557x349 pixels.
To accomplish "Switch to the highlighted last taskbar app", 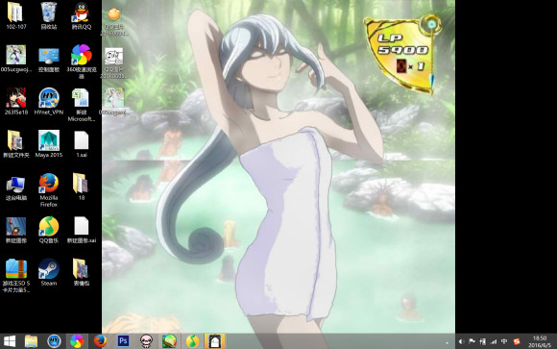I will (x=215, y=341).
